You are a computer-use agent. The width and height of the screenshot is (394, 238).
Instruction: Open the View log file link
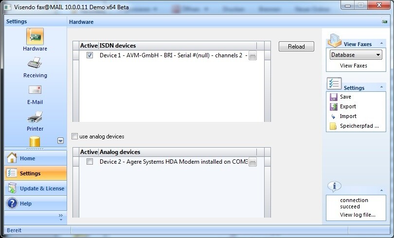pos(357,215)
